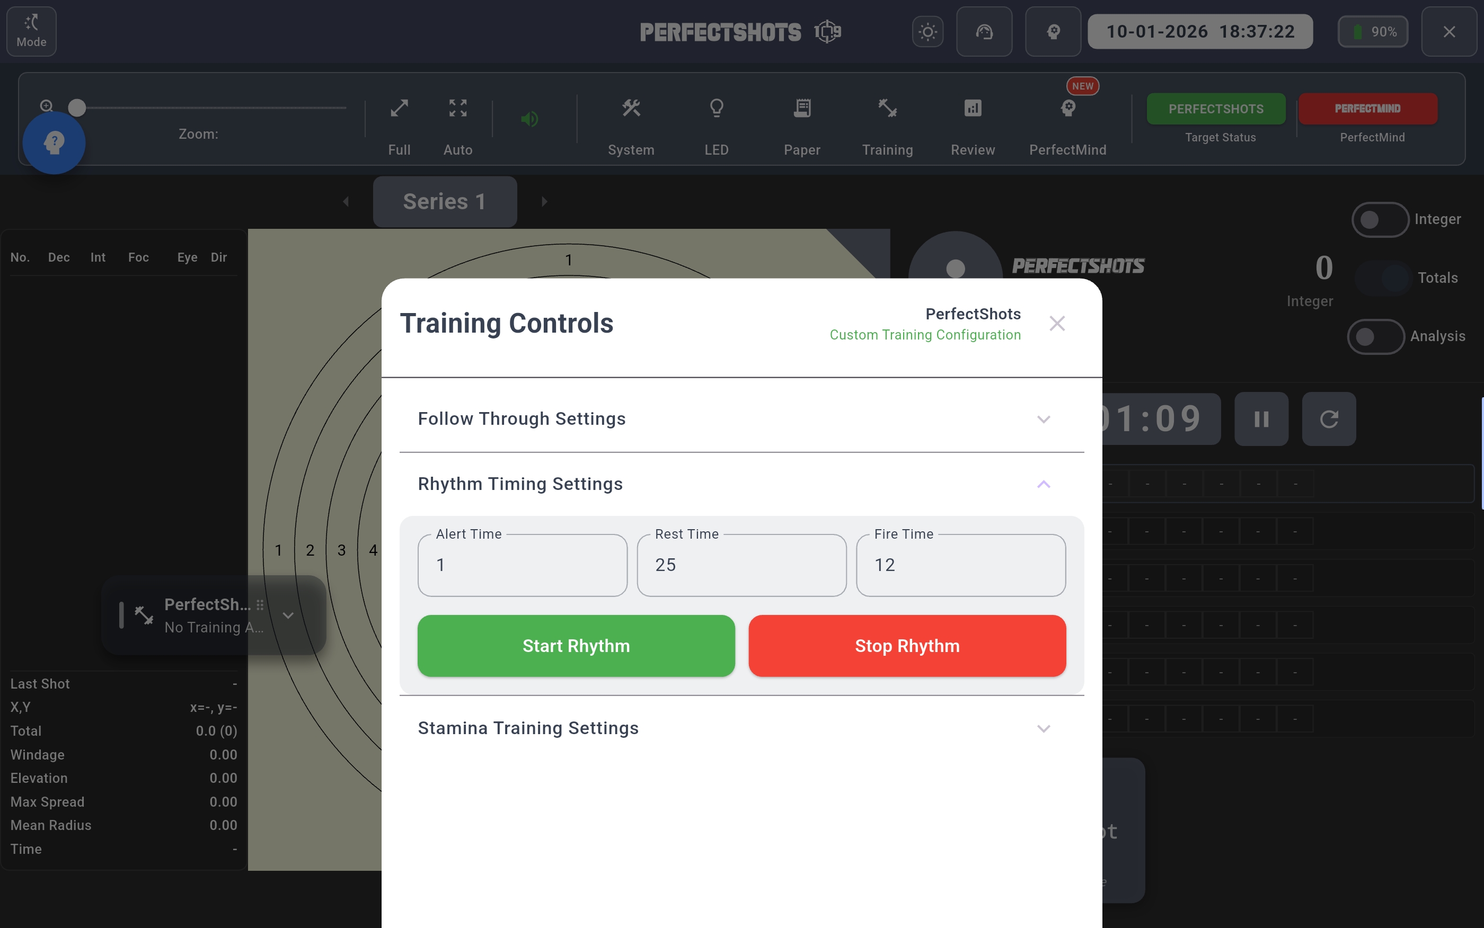Select the Series 1 tab
This screenshot has width=1484, height=928.
pyautogui.click(x=445, y=202)
